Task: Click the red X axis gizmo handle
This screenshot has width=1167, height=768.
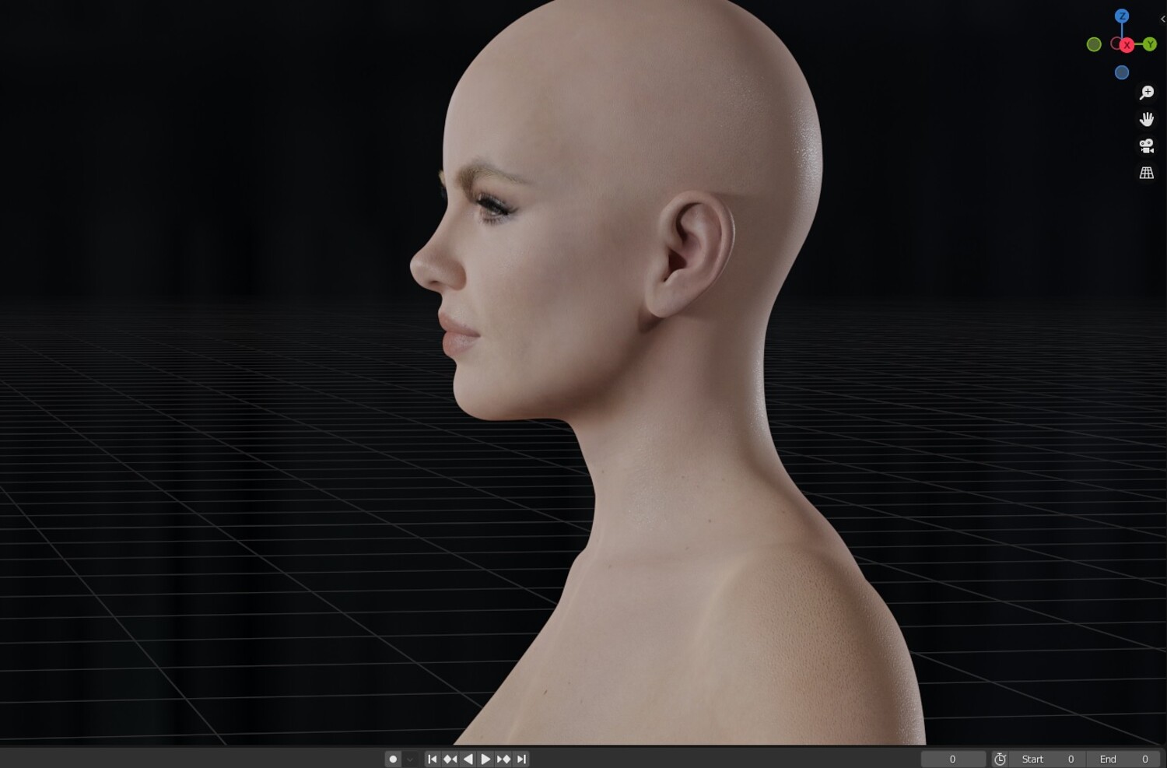Action: coord(1127,45)
